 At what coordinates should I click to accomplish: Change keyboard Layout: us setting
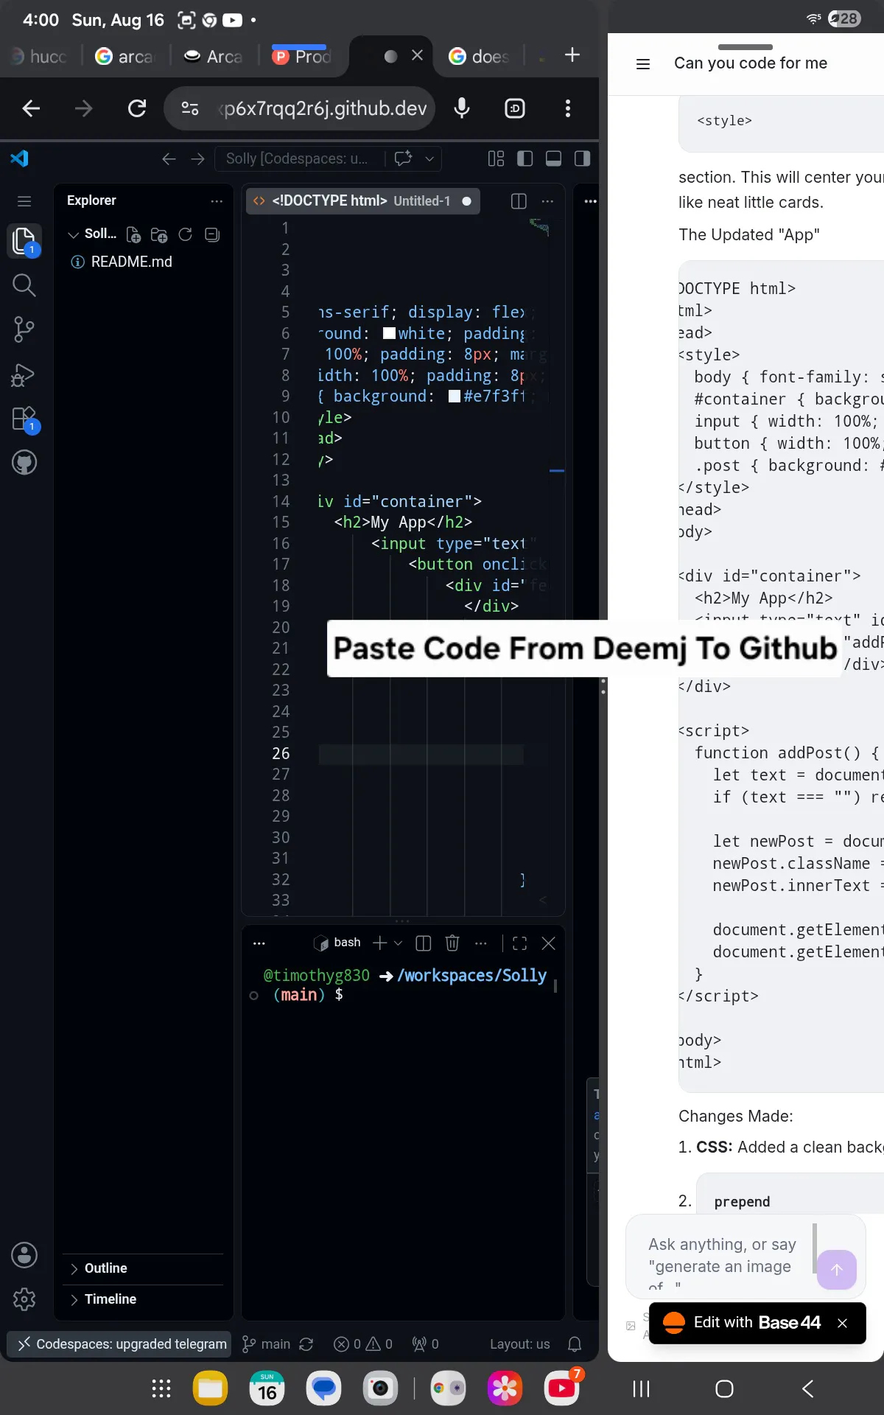click(x=520, y=1344)
